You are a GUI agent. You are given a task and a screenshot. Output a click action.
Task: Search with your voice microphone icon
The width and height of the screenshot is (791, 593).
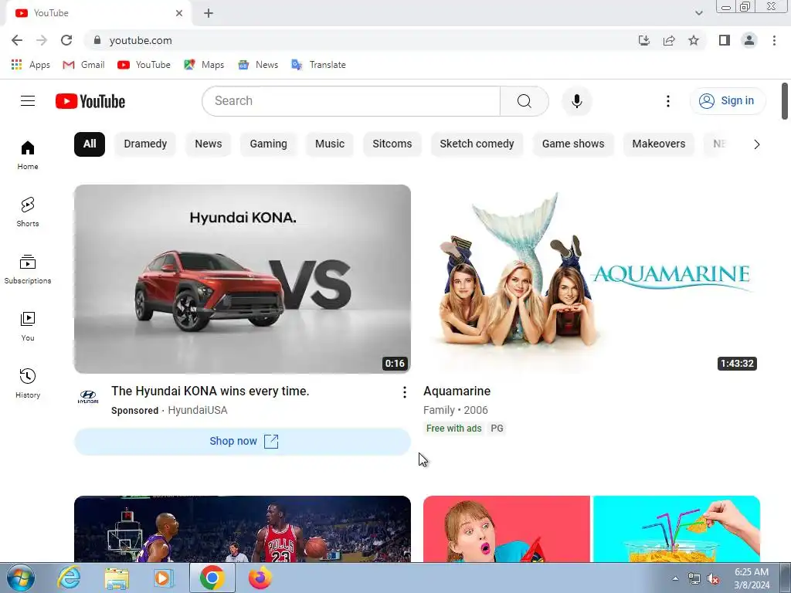coord(576,101)
